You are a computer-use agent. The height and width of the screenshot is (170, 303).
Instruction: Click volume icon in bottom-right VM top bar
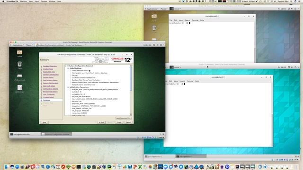[292, 67]
